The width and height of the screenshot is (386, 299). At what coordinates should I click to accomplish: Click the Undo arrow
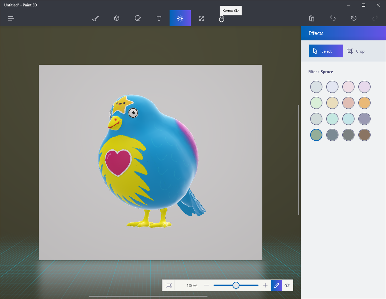click(x=333, y=18)
